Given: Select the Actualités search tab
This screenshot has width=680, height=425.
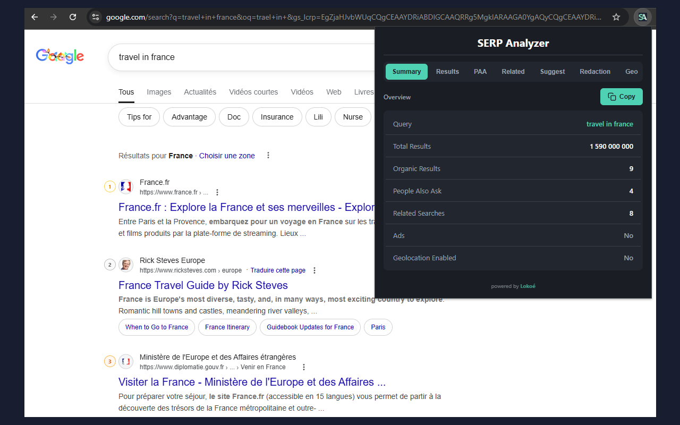Looking at the screenshot, I should 200,92.
